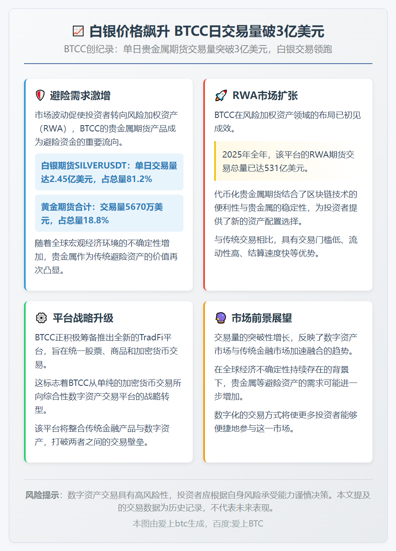Click the 白银期货SILVERUSDT highlight box
Screen dimensions: 396x551
coord(109,172)
